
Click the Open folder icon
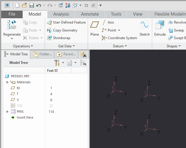[24, 5]
